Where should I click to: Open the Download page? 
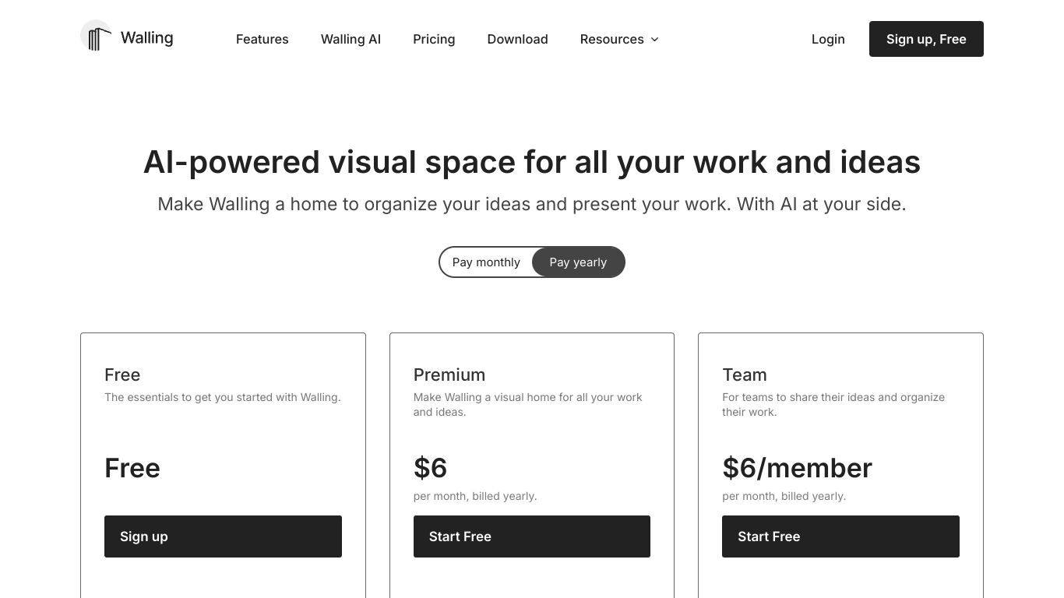(517, 39)
